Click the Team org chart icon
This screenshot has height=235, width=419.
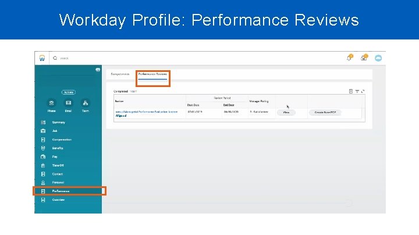click(x=85, y=103)
